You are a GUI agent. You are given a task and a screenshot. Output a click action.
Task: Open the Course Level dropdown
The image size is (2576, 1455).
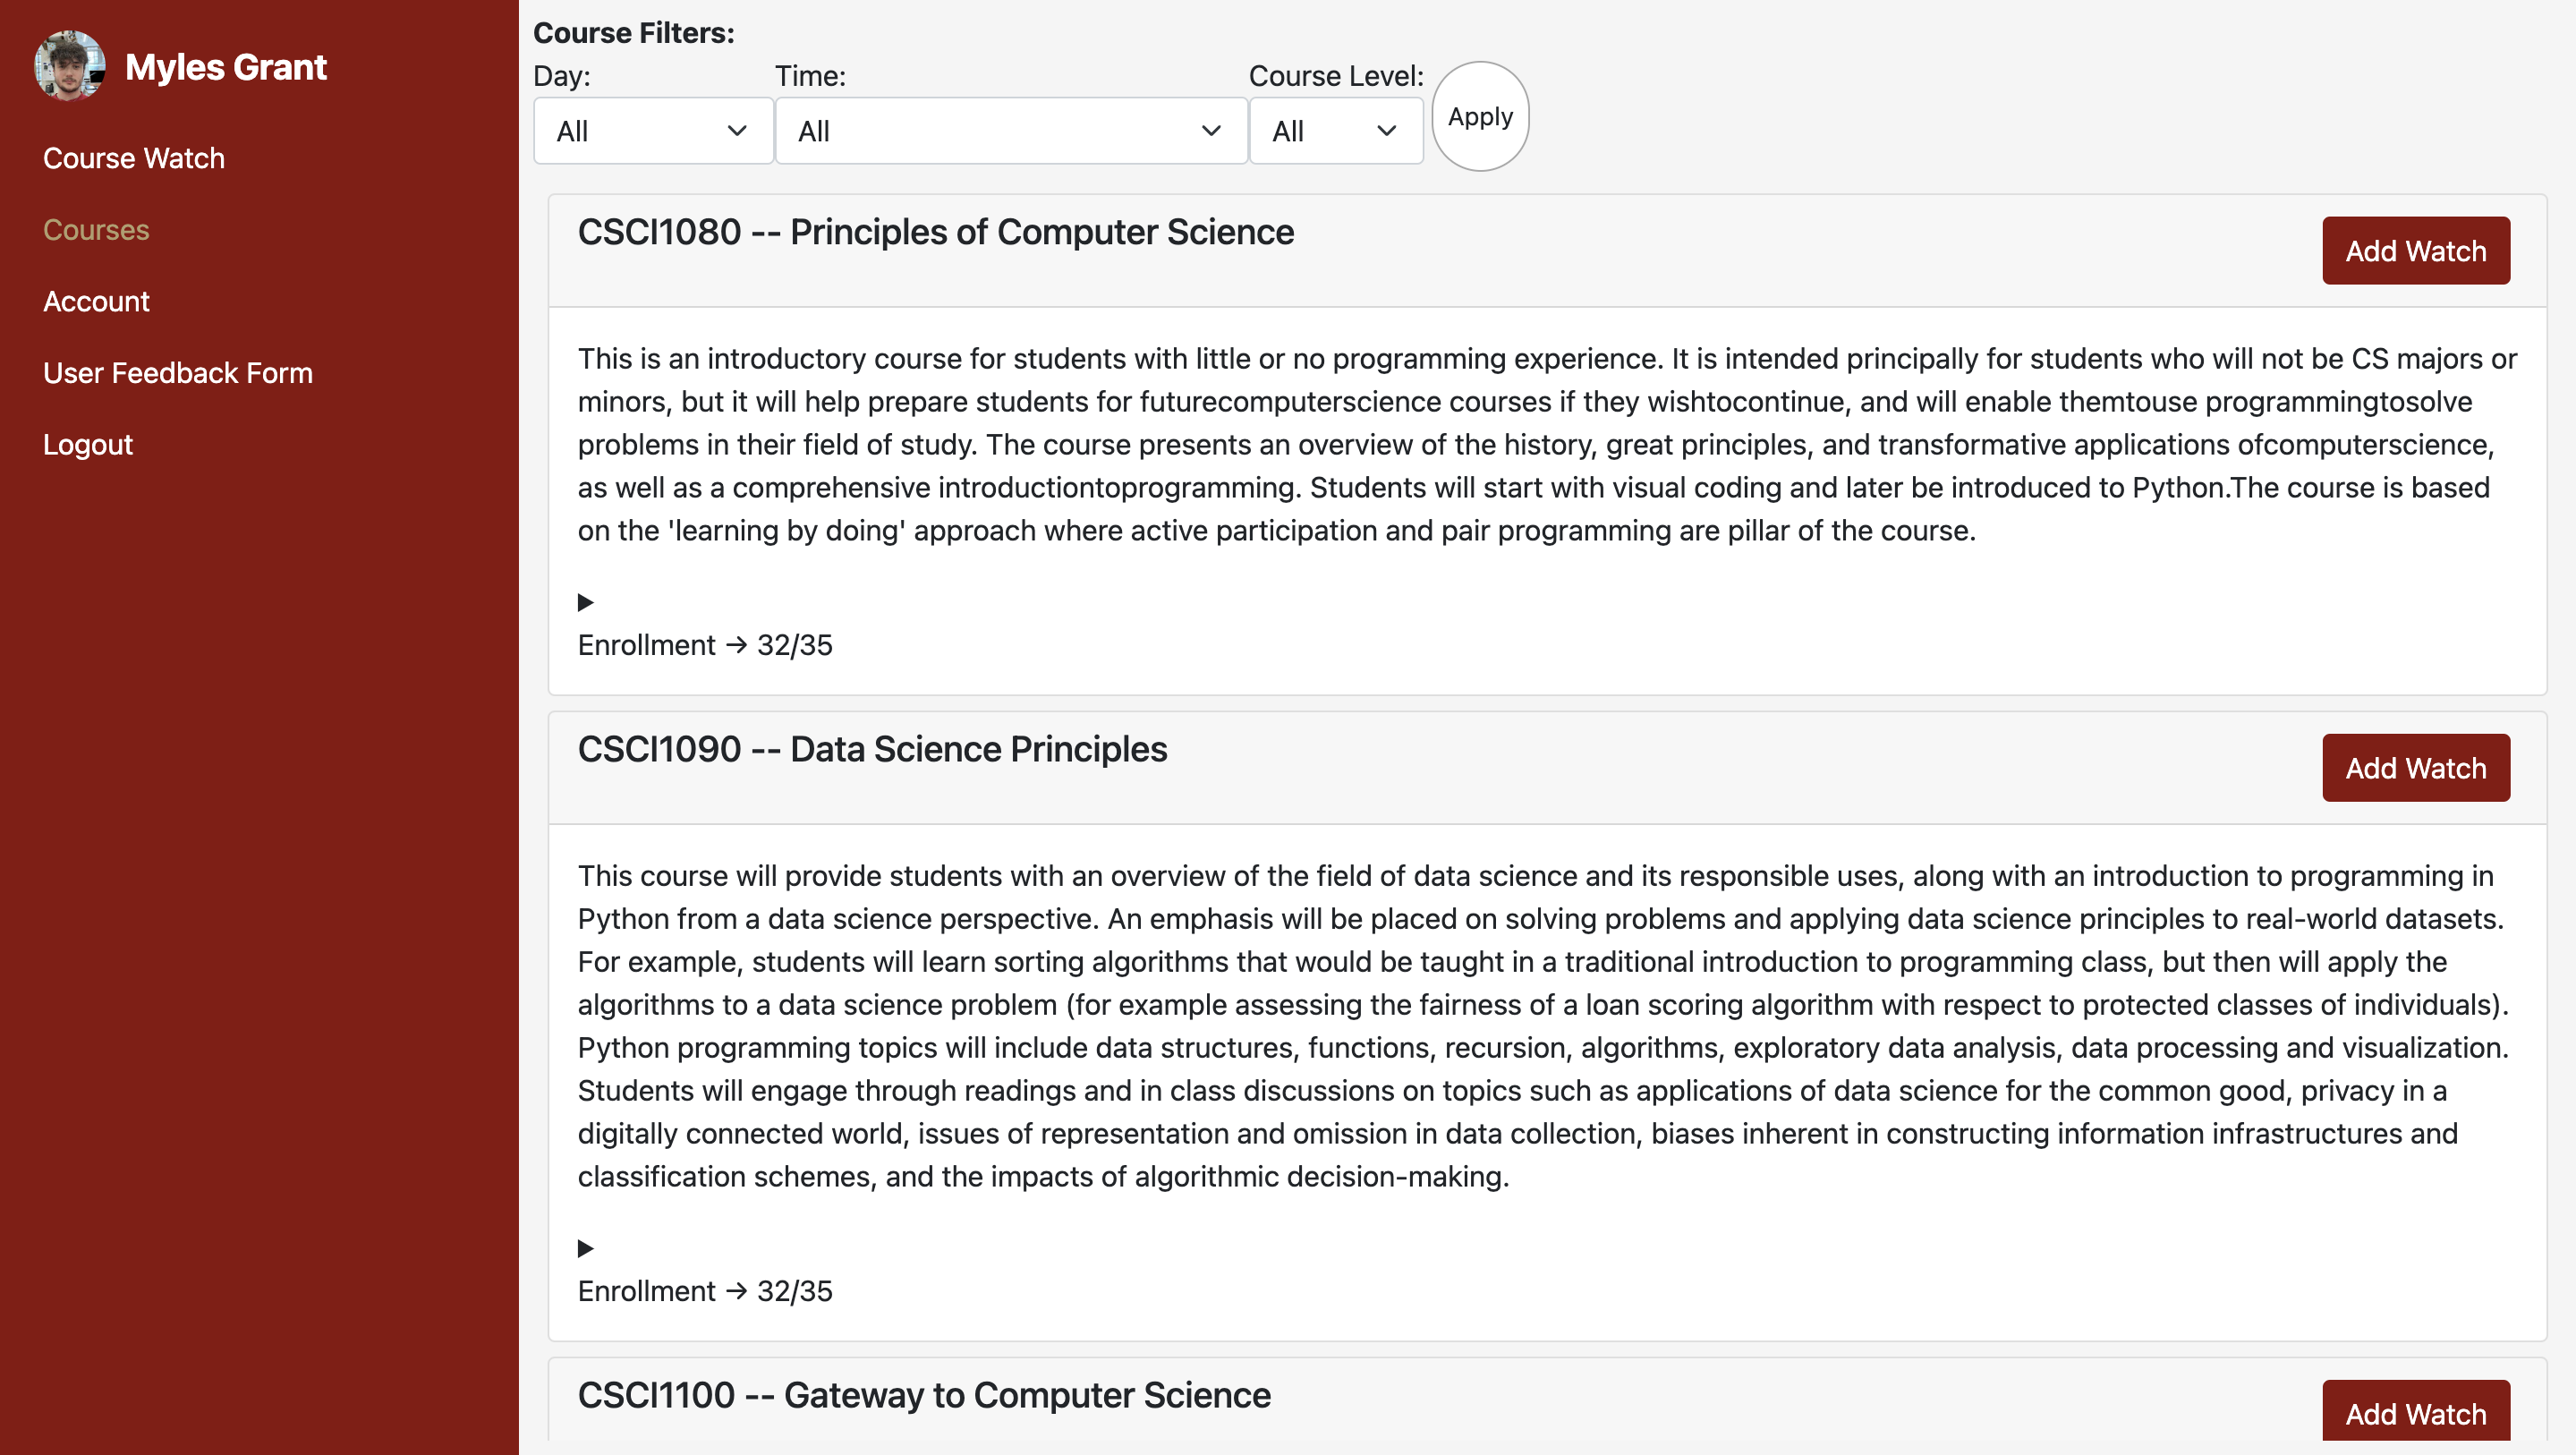coord(1335,131)
